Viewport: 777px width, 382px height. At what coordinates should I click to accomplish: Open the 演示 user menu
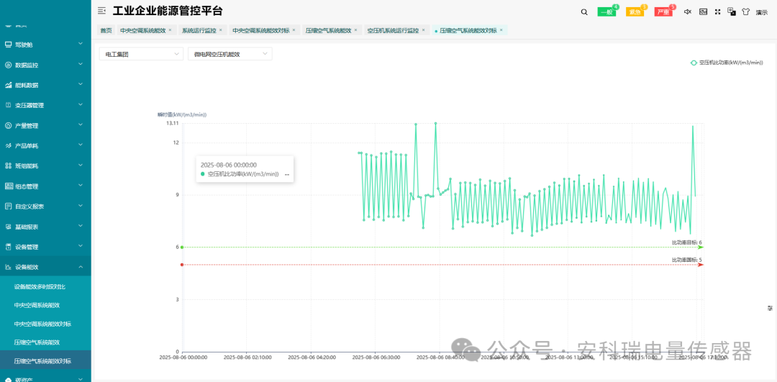coord(762,12)
